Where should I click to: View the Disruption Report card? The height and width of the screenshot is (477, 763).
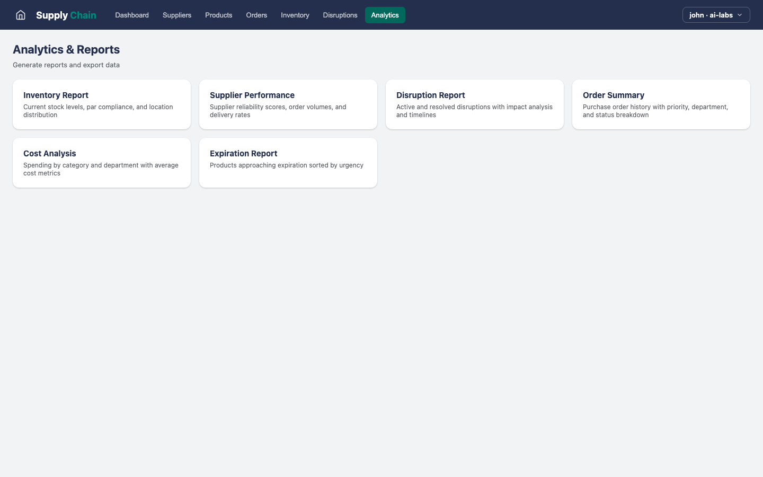[x=474, y=104]
